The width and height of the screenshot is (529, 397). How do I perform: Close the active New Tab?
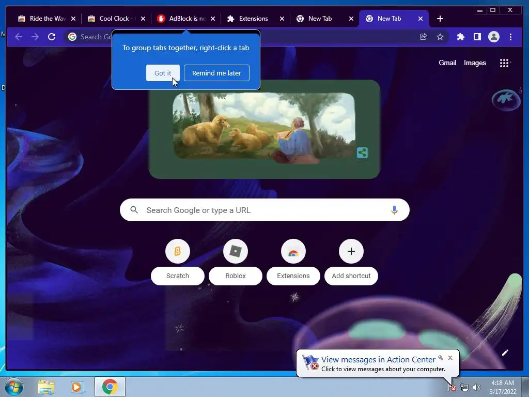421,19
